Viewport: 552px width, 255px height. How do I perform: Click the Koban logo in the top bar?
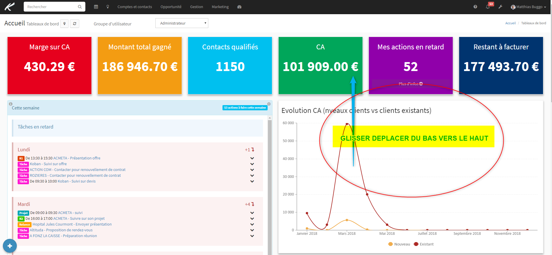pos(10,7)
